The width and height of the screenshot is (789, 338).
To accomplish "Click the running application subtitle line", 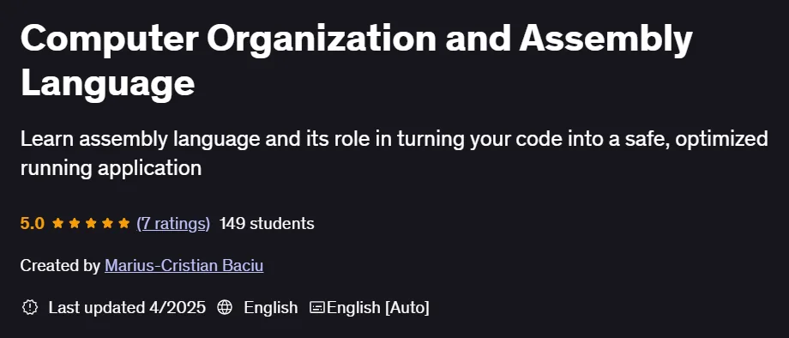I will click(x=111, y=168).
